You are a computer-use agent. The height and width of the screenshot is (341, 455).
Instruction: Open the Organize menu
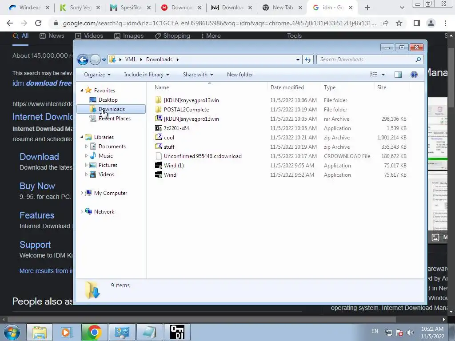click(x=97, y=75)
